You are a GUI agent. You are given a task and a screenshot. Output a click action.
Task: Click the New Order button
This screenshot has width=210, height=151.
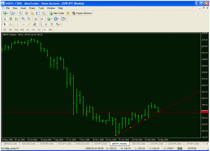click(x=57, y=13)
